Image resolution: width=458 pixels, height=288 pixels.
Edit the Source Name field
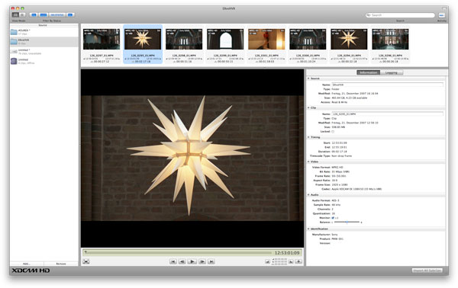(387, 85)
